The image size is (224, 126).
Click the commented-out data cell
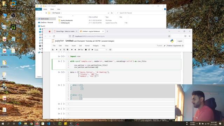pyautogui.click(x=122, y=92)
